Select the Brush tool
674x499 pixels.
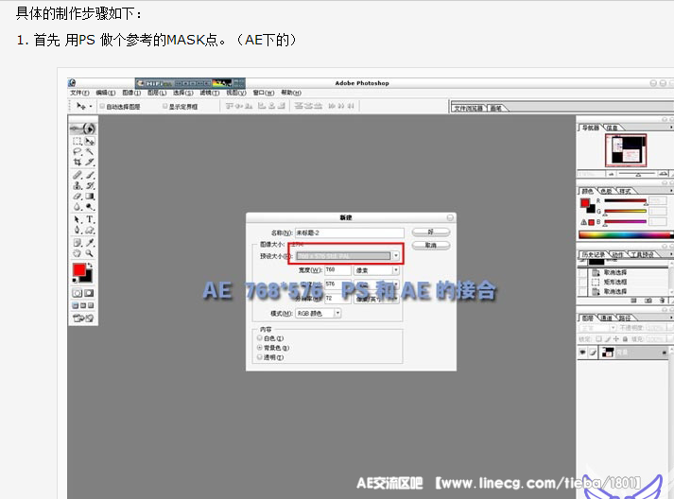tap(90, 175)
